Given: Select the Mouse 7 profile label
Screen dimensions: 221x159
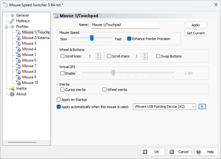Looking at the screenshot, I should (29, 66).
